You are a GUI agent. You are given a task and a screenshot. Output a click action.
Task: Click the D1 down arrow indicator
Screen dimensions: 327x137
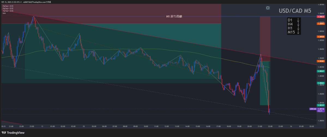click(298, 20)
